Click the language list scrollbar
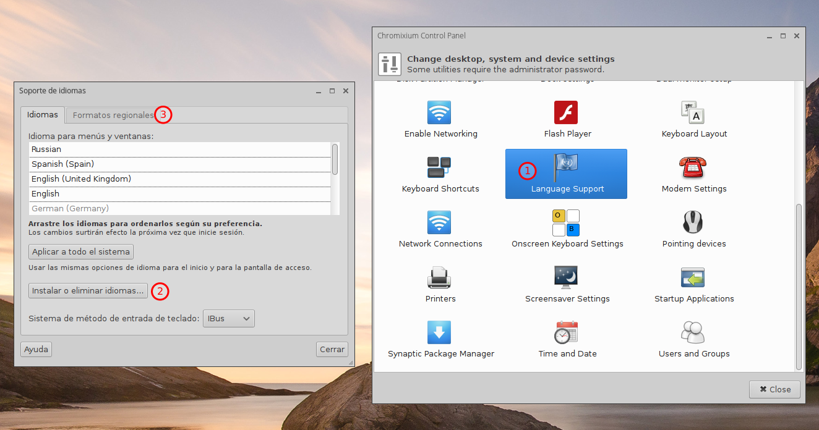 pyautogui.click(x=335, y=159)
